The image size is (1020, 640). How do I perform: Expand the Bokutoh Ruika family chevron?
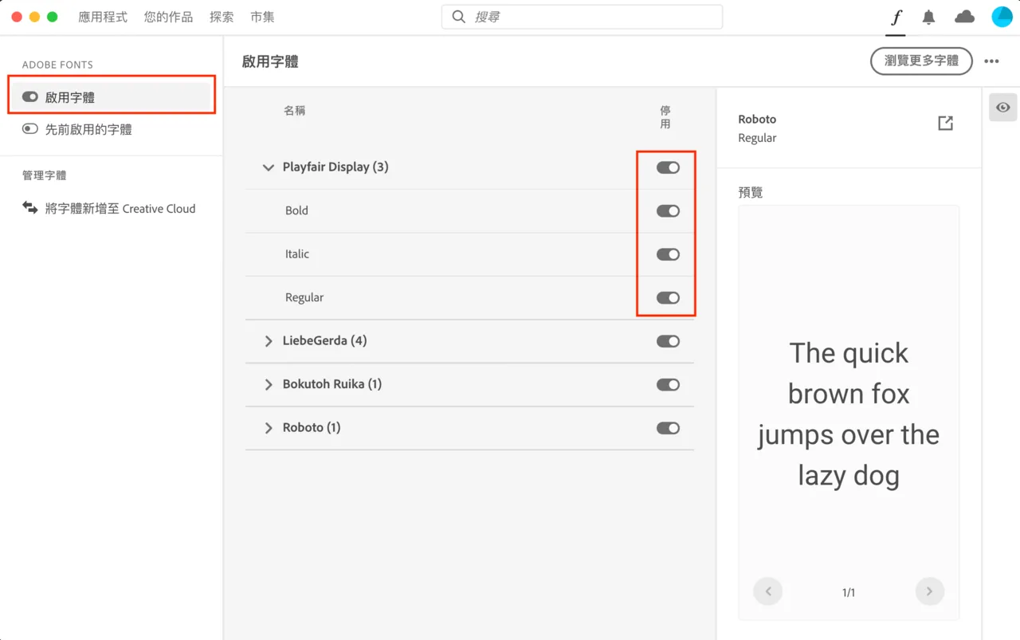tap(269, 385)
